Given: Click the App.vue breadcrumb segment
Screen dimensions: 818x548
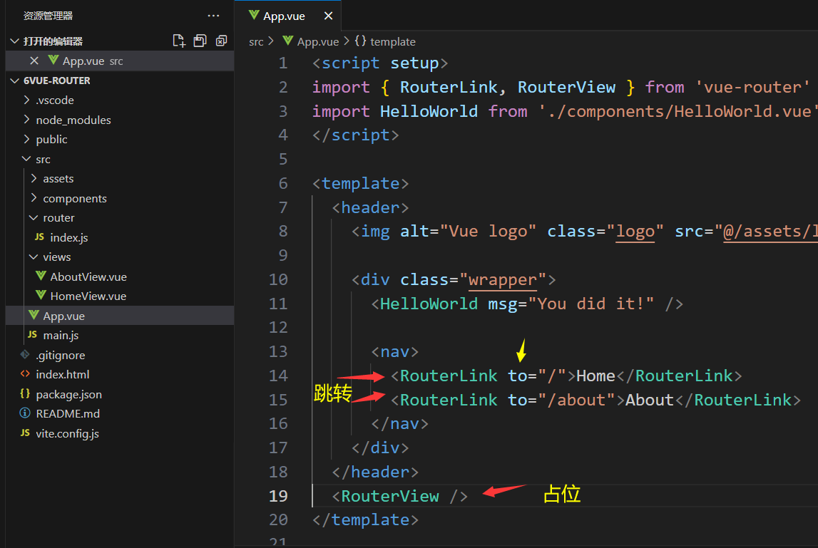Looking at the screenshot, I should click(x=317, y=42).
